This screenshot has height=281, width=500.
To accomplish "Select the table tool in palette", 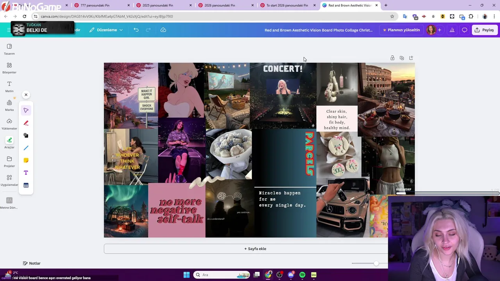I will (x=26, y=185).
